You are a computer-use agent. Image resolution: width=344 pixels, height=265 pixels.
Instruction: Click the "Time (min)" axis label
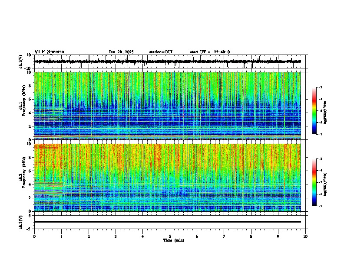[174, 240]
